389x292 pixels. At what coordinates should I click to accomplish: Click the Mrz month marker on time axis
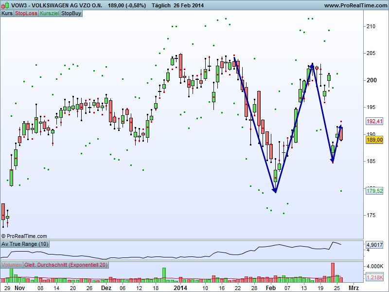click(354, 288)
